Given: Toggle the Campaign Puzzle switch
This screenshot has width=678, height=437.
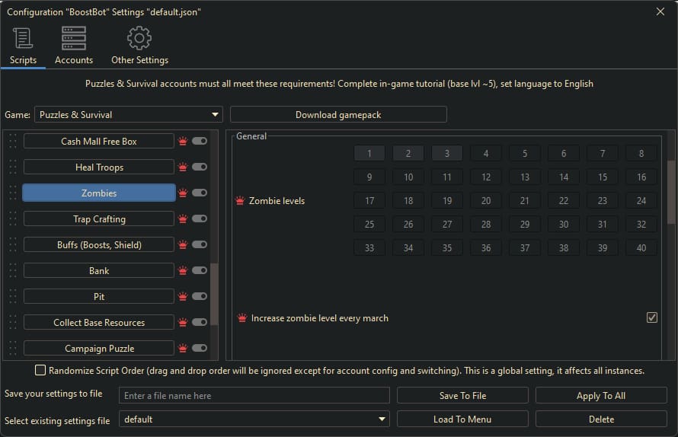Looking at the screenshot, I should 200,348.
